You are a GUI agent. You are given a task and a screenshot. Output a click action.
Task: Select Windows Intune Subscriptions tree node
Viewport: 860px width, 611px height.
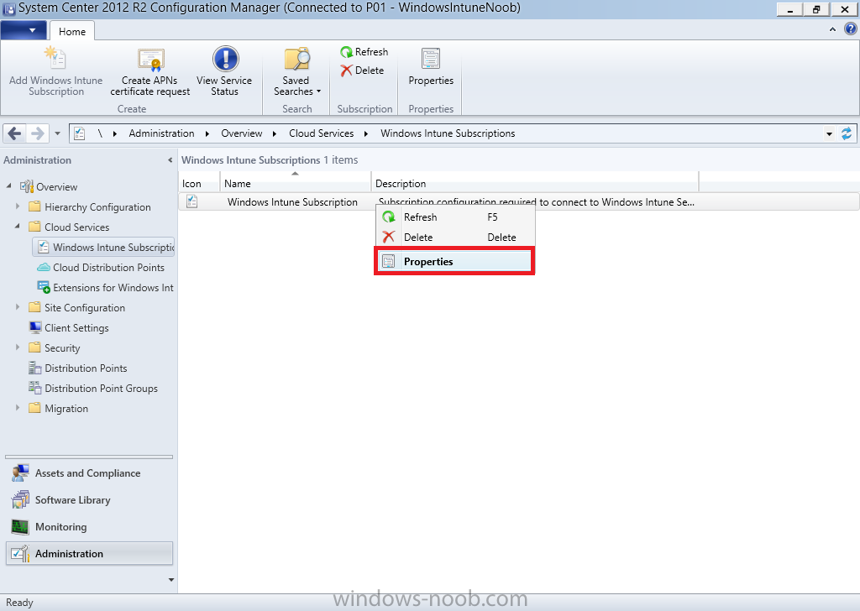pos(103,247)
